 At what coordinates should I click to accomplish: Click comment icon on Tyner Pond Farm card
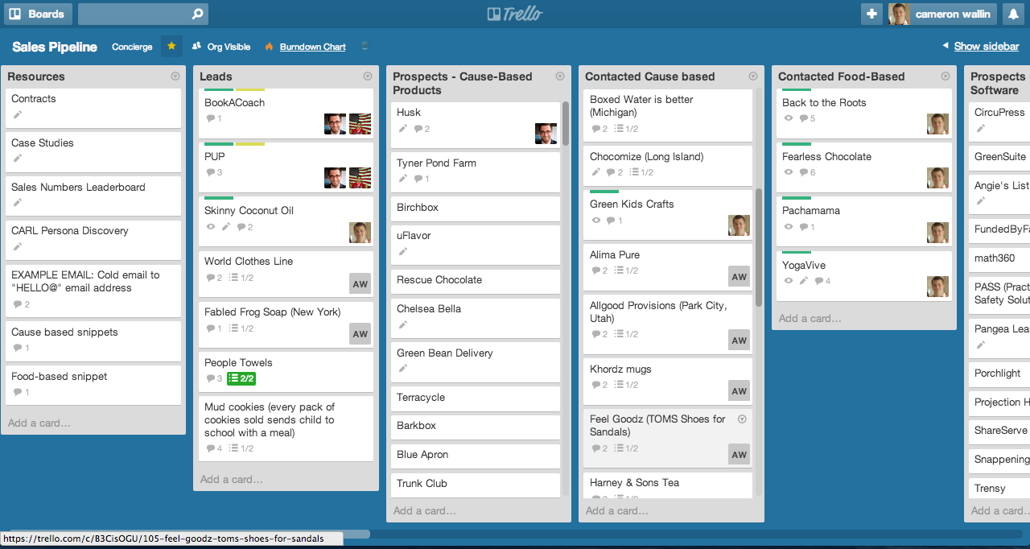(418, 179)
